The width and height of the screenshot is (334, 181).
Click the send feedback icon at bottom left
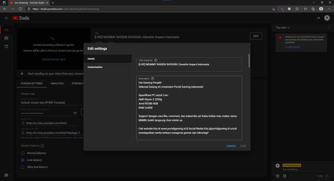pos(6,175)
